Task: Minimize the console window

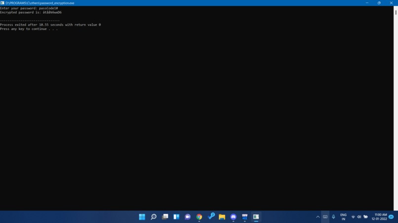Action: [367, 3]
